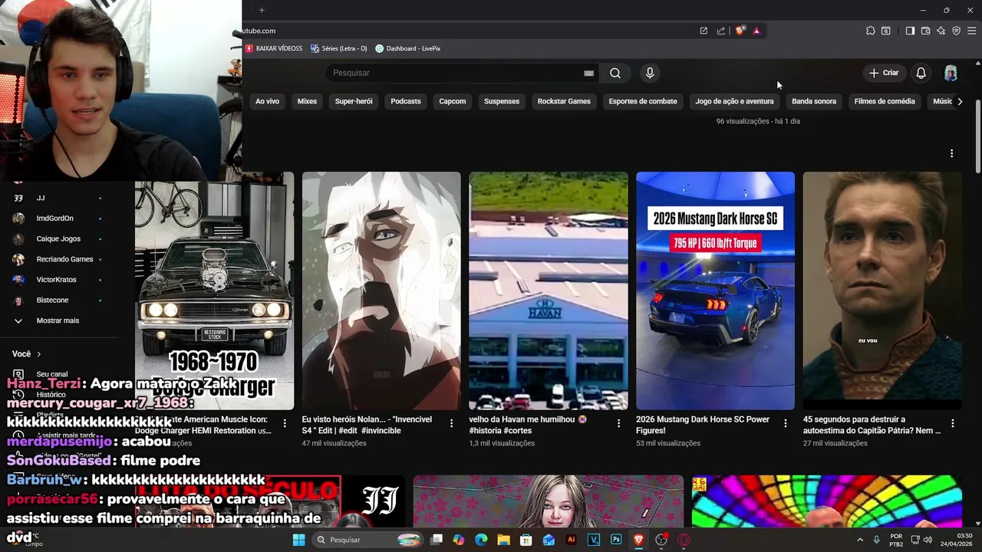The height and width of the screenshot is (552, 982).
Task: Expand Mostrar mais in subscriptions
Action: 58,320
